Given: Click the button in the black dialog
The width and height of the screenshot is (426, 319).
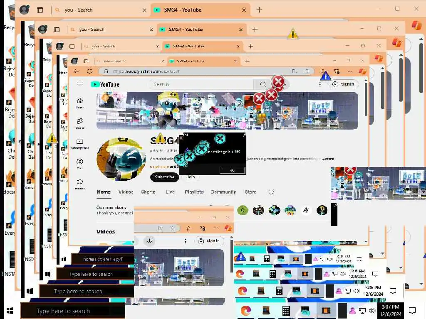Looking at the screenshot, I should tap(232, 170).
